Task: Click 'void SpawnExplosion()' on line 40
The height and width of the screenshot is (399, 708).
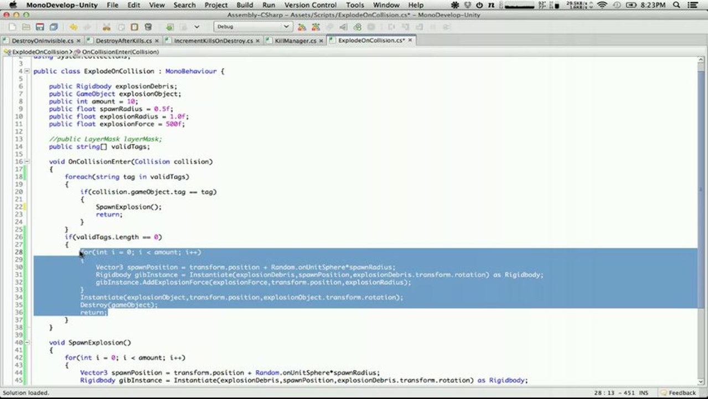Action: point(90,342)
